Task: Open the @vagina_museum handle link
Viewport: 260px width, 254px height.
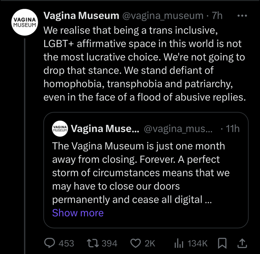Action: [163, 16]
